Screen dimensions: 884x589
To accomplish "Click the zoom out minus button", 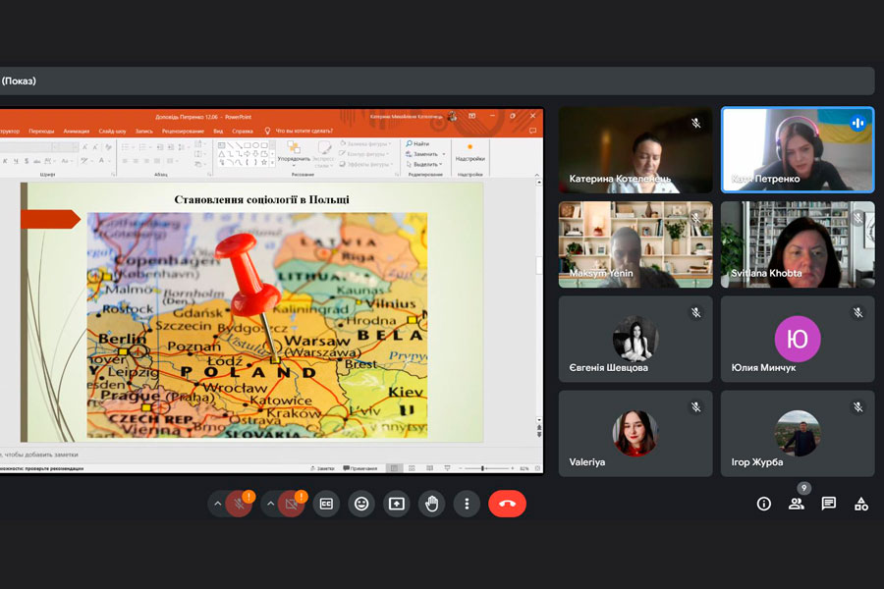I will 460,468.
